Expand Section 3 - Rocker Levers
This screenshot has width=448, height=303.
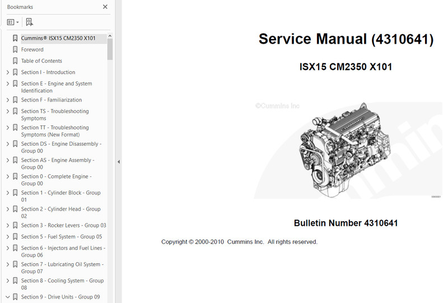click(8, 226)
